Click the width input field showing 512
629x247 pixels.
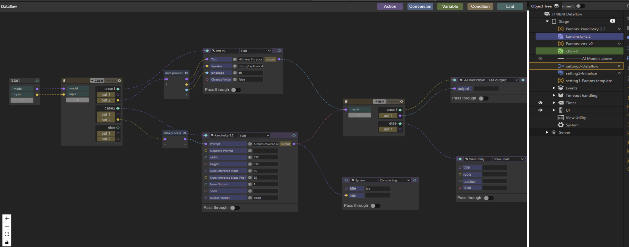tap(265, 157)
